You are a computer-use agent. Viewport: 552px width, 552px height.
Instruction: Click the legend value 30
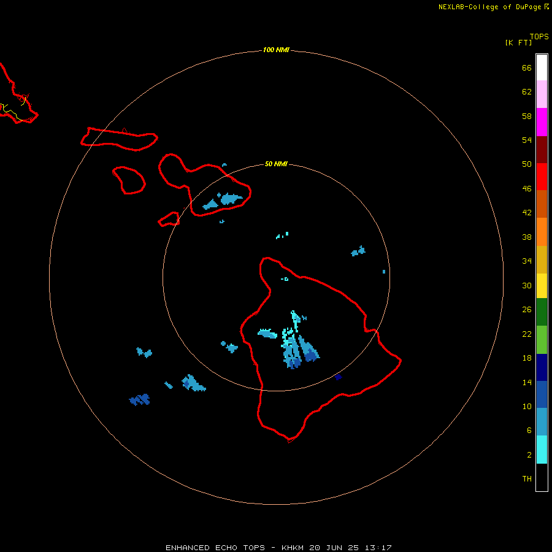527,285
